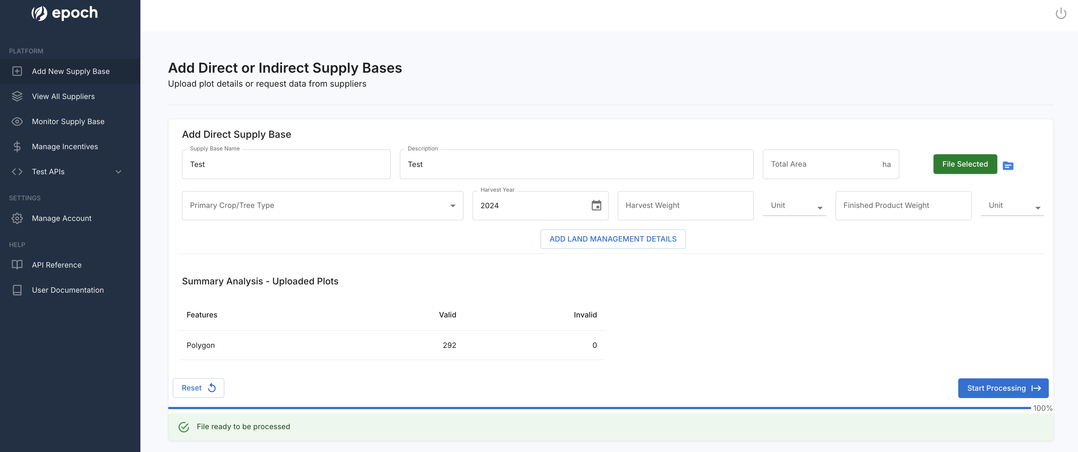This screenshot has height=452, width=1078.
Task: Click the epoch logo
Action: pos(65,13)
